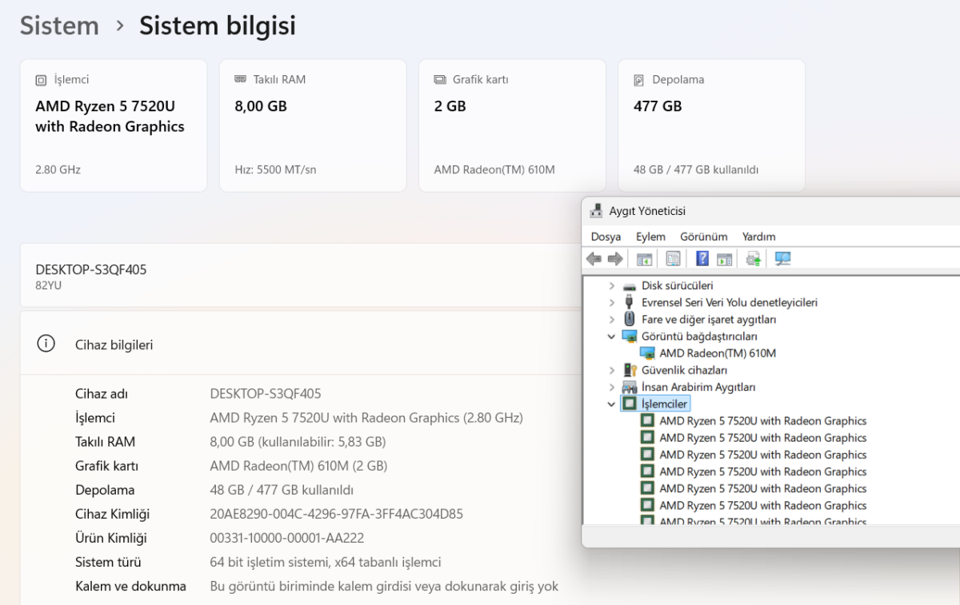Click the memory icon on the Takılı RAM card
This screenshot has height=605, width=960.
tap(240, 79)
